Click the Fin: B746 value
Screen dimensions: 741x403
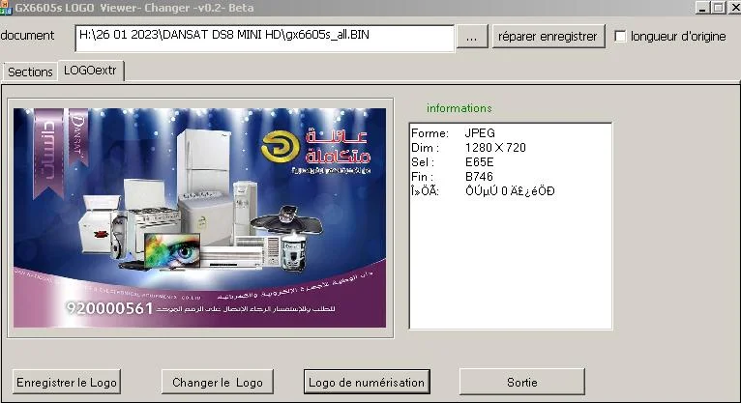coord(479,177)
